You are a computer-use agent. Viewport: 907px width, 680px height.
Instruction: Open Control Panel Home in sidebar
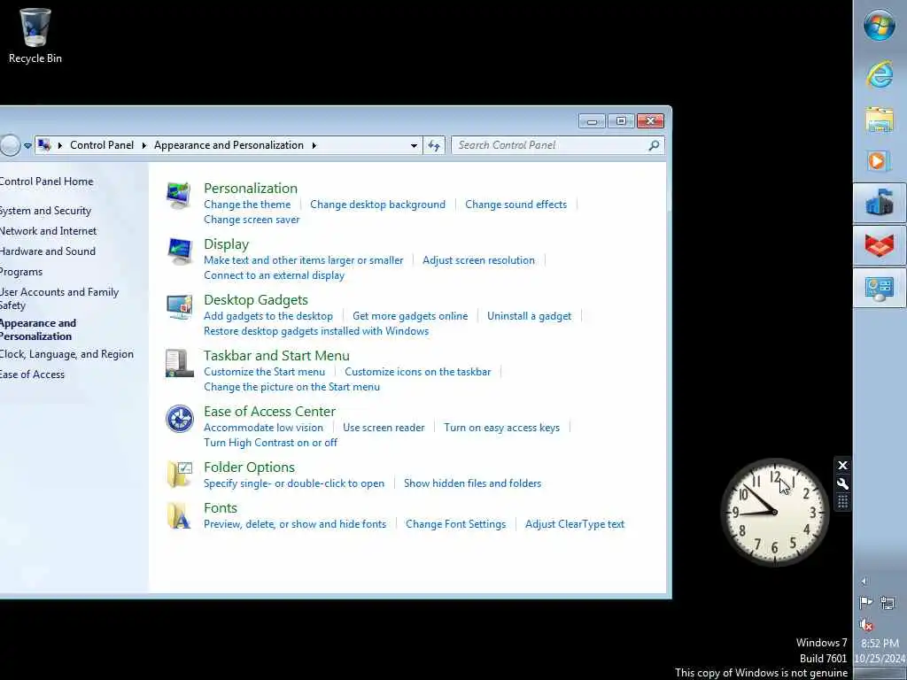coord(46,182)
